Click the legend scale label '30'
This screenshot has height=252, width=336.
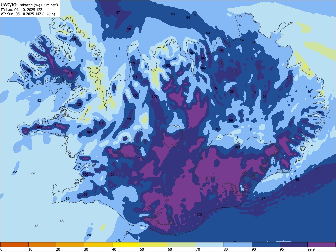[86, 249]
